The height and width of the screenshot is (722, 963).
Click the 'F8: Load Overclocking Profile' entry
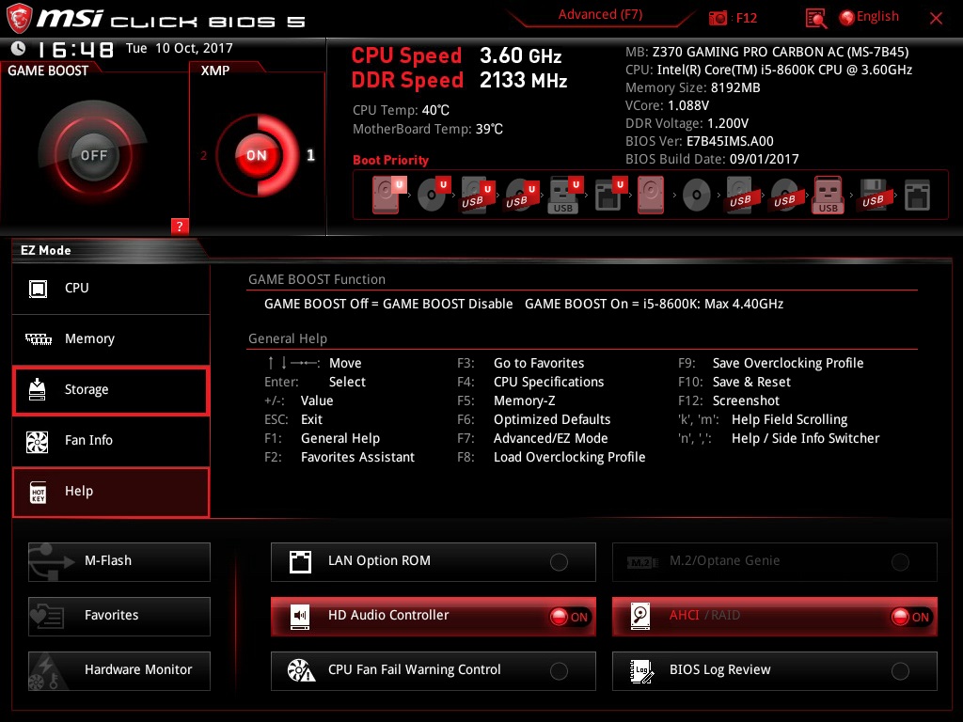551,458
